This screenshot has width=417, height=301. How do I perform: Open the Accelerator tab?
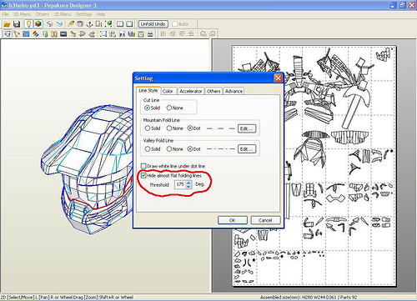190,91
